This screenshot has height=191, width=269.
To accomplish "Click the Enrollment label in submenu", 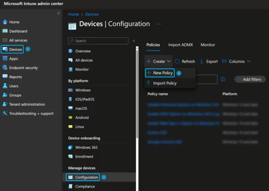I will coord(84,156).
